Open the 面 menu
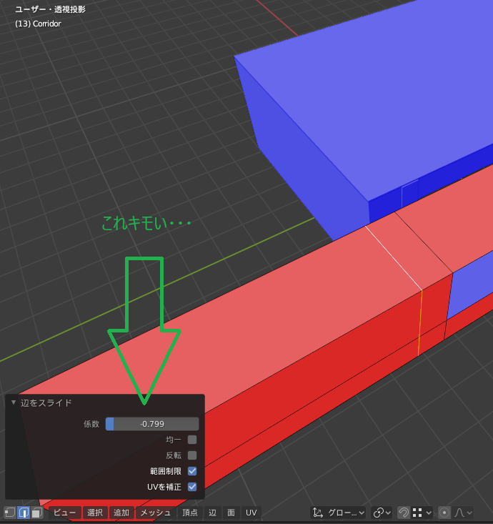Image resolution: width=493 pixels, height=524 pixels. [231, 513]
